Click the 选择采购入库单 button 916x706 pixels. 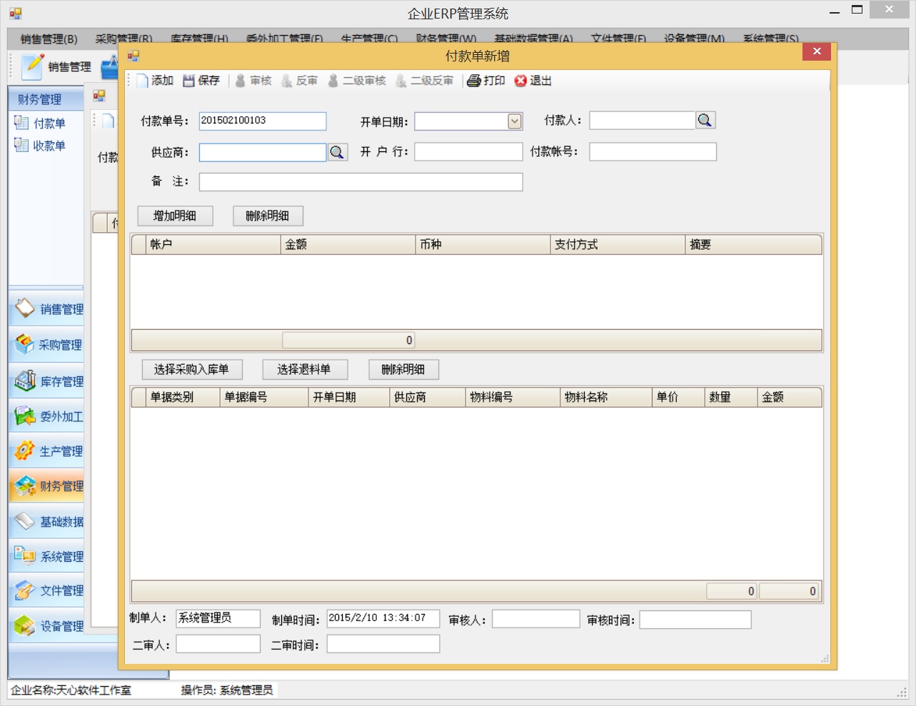pos(191,369)
